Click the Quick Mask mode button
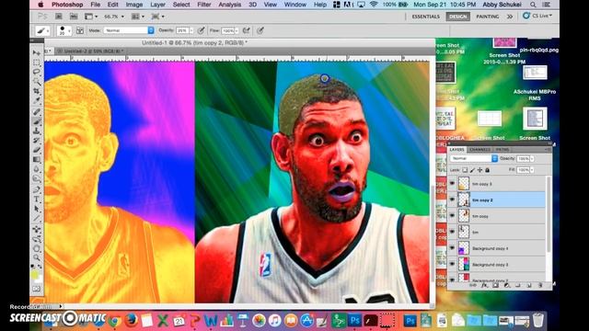Viewport: 589px width, 331px height. (x=37, y=289)
